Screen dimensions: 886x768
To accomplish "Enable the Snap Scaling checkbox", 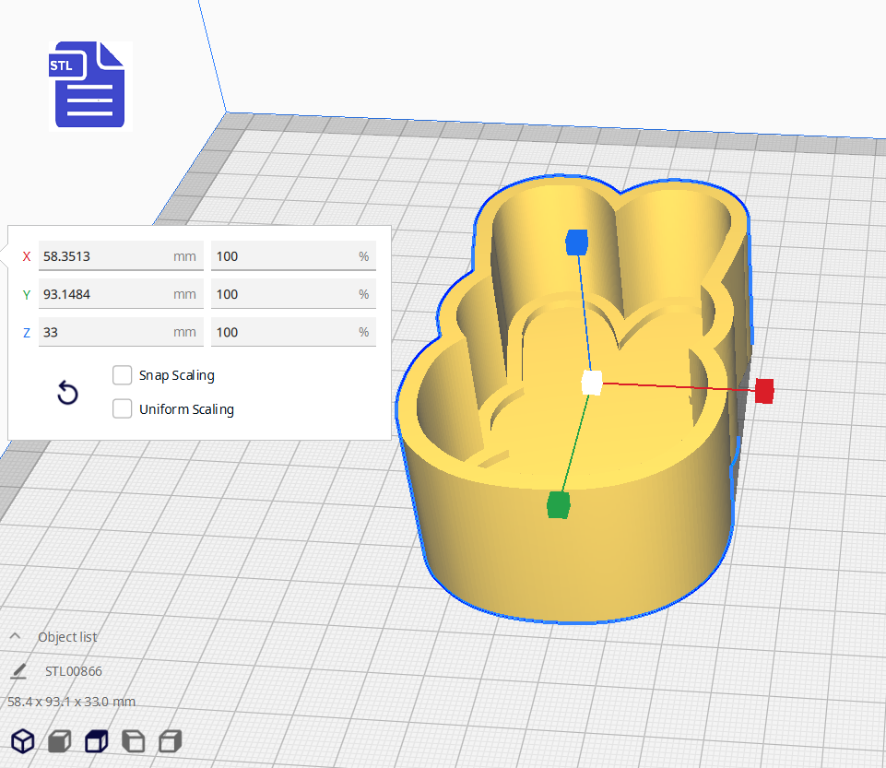I will click(122, 375).
